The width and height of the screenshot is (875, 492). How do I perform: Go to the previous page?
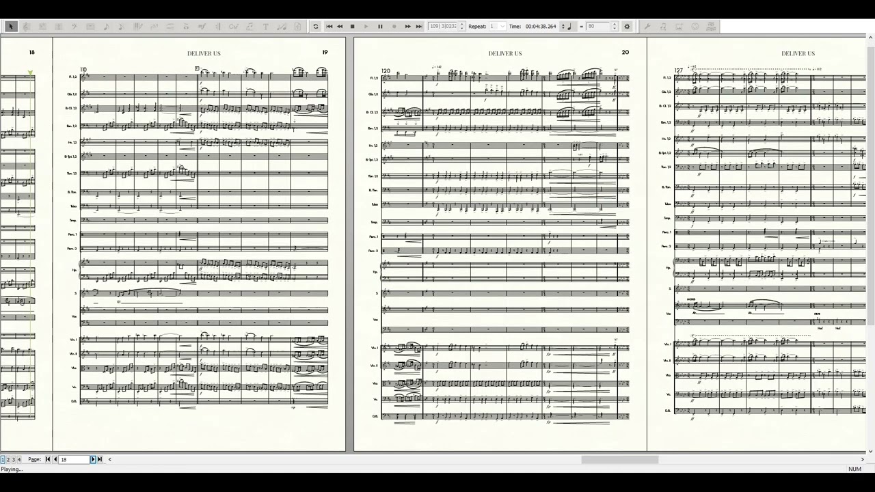click(55, 459)
